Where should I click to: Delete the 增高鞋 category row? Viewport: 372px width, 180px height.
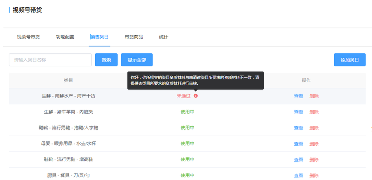coord(314,160)
